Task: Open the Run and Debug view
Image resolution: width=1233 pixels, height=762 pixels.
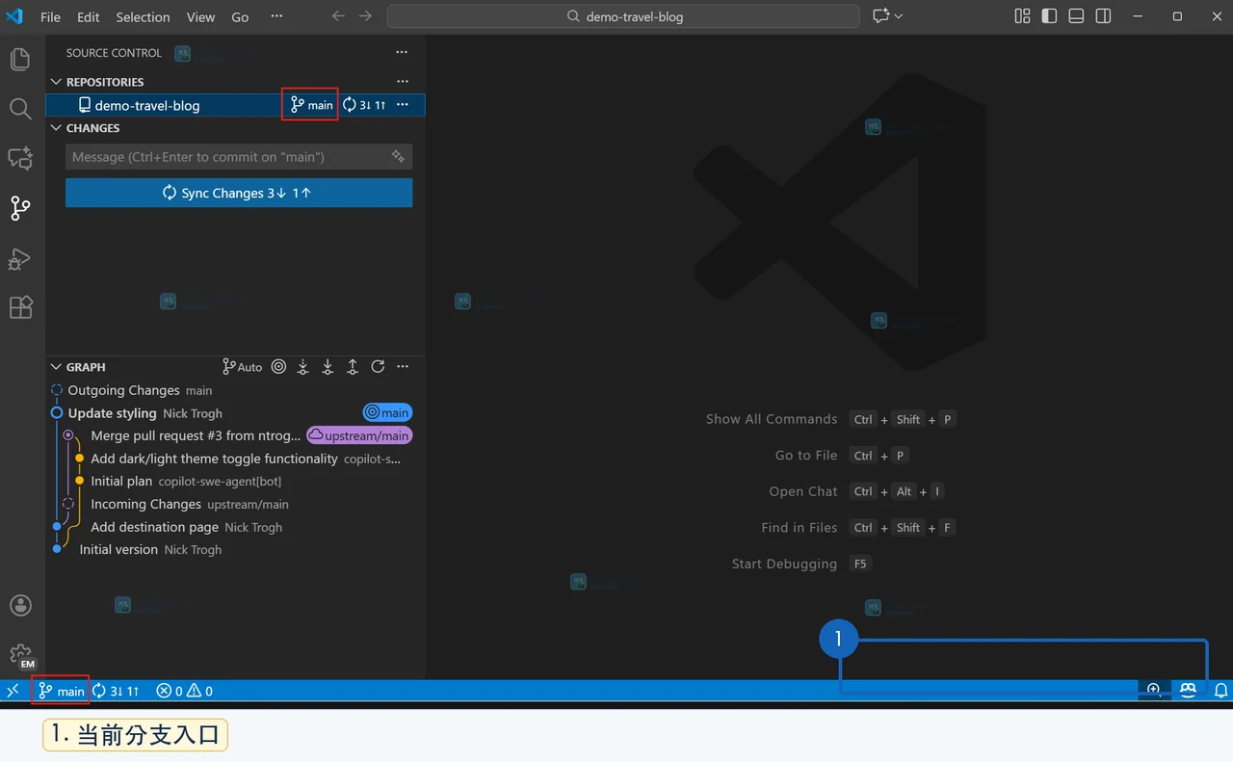Action: click(x=20, y=258)
